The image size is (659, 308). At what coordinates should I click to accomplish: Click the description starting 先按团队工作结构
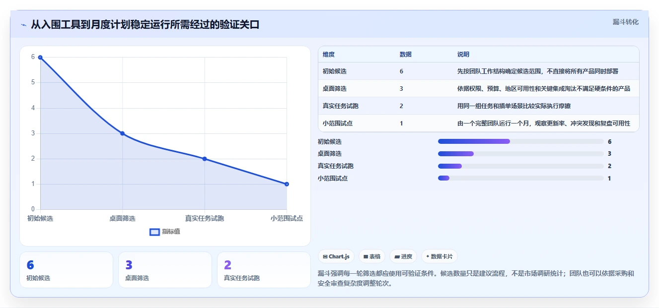tap(538, 71)
